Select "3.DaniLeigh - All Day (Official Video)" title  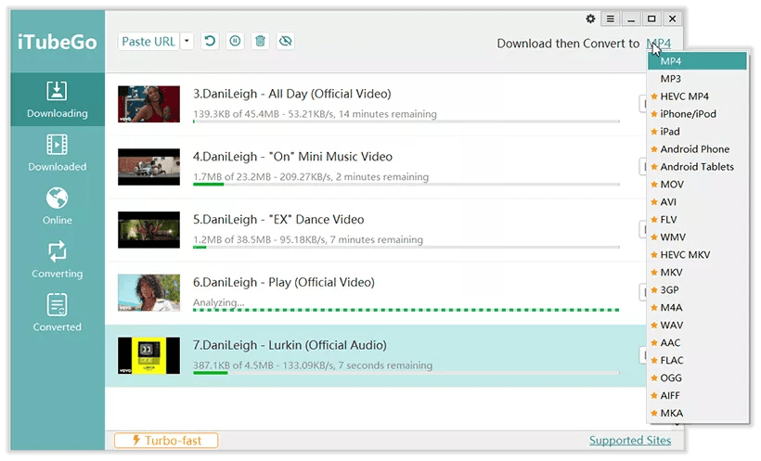click(x=292, y=94)
